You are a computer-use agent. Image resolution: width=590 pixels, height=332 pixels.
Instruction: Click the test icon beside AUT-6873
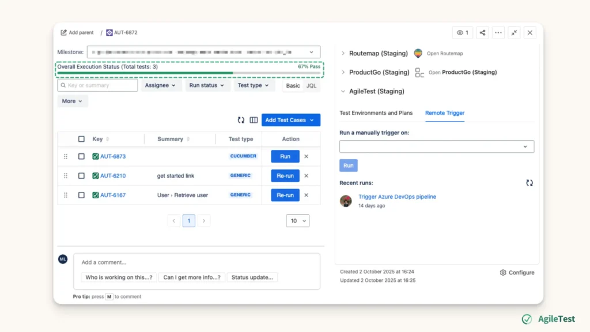(96, 156)
